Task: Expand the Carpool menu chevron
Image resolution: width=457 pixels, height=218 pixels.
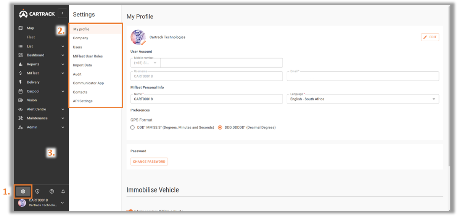Action: click(x=63, y=91)
